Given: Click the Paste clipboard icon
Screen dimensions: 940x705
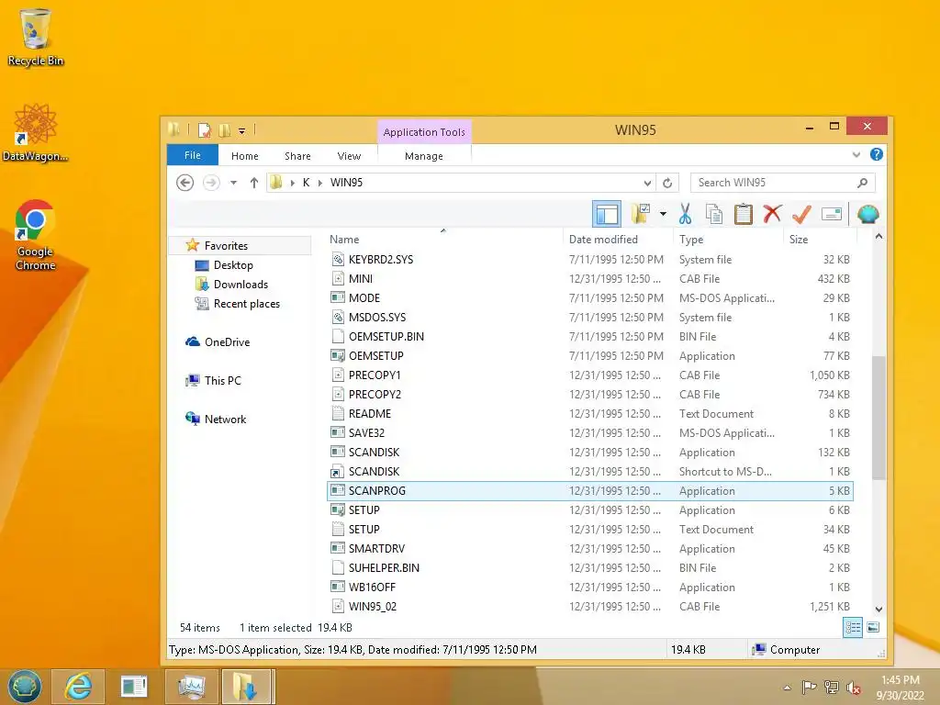Looking at the screenshot, I should pyautogui.click(x=744, y=213).
